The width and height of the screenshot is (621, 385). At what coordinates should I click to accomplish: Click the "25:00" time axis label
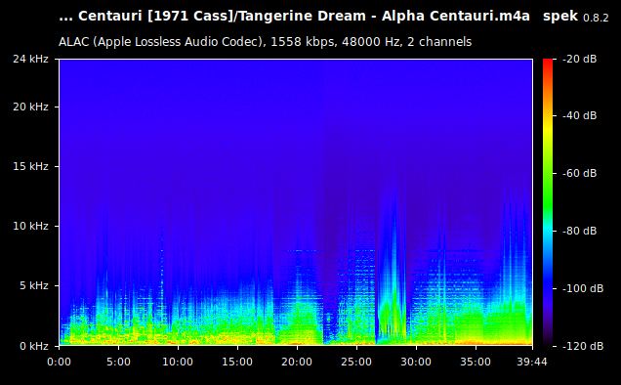pyautogui.click(x=356, y=362)
